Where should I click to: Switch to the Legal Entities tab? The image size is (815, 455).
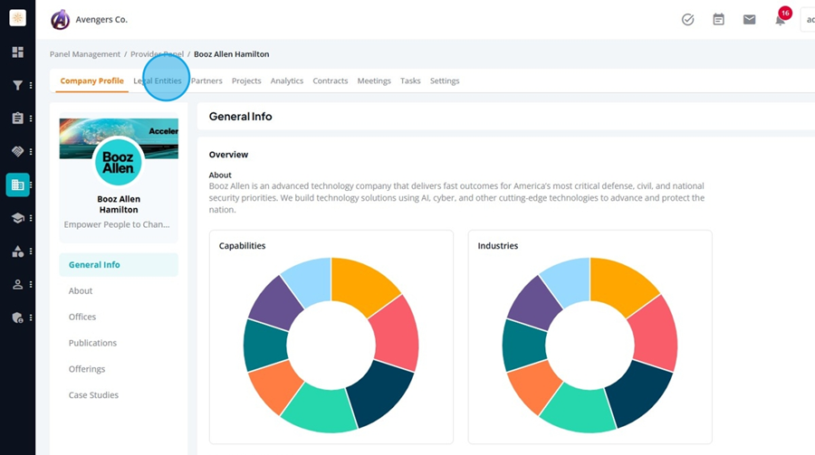pyautogui.click(x=158, y=81)
